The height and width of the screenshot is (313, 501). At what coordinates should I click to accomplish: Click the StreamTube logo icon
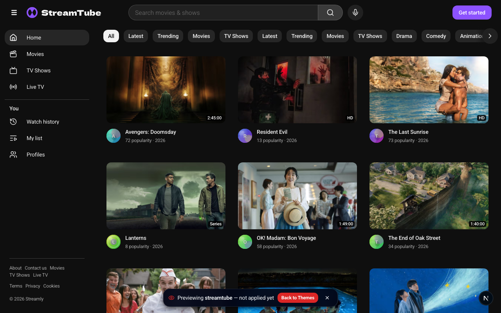(x=32, y=13)
